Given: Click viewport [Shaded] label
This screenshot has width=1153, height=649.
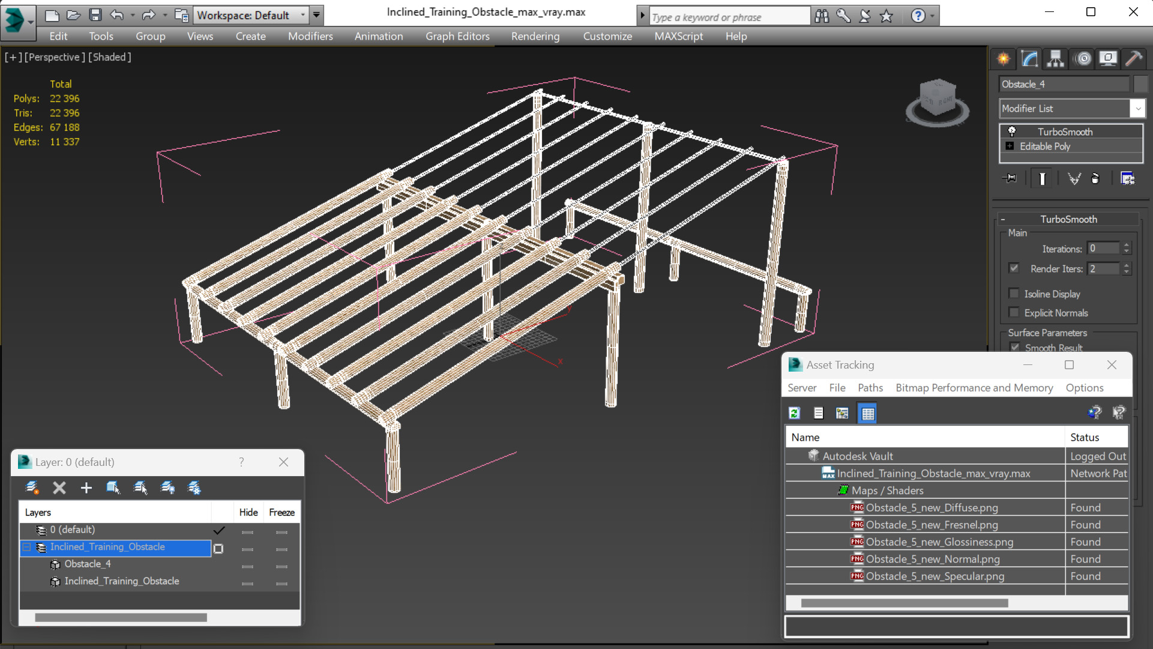Looking at the screenshot, I should pos(110,57).
